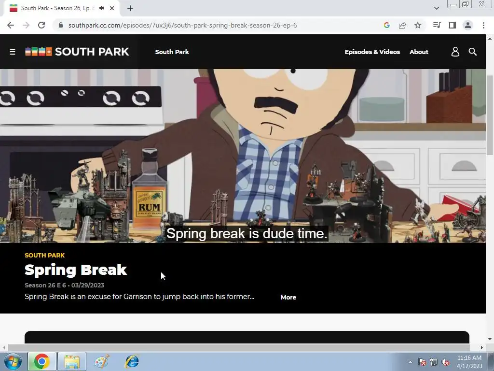Expand the tab search dropdown arrow
This screenshot has height=371, width=494.
(x=436, y=8)
